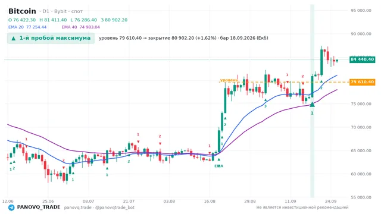Click the 03.08 date on the axis
The image size is (381, 214).
[169, 201]
